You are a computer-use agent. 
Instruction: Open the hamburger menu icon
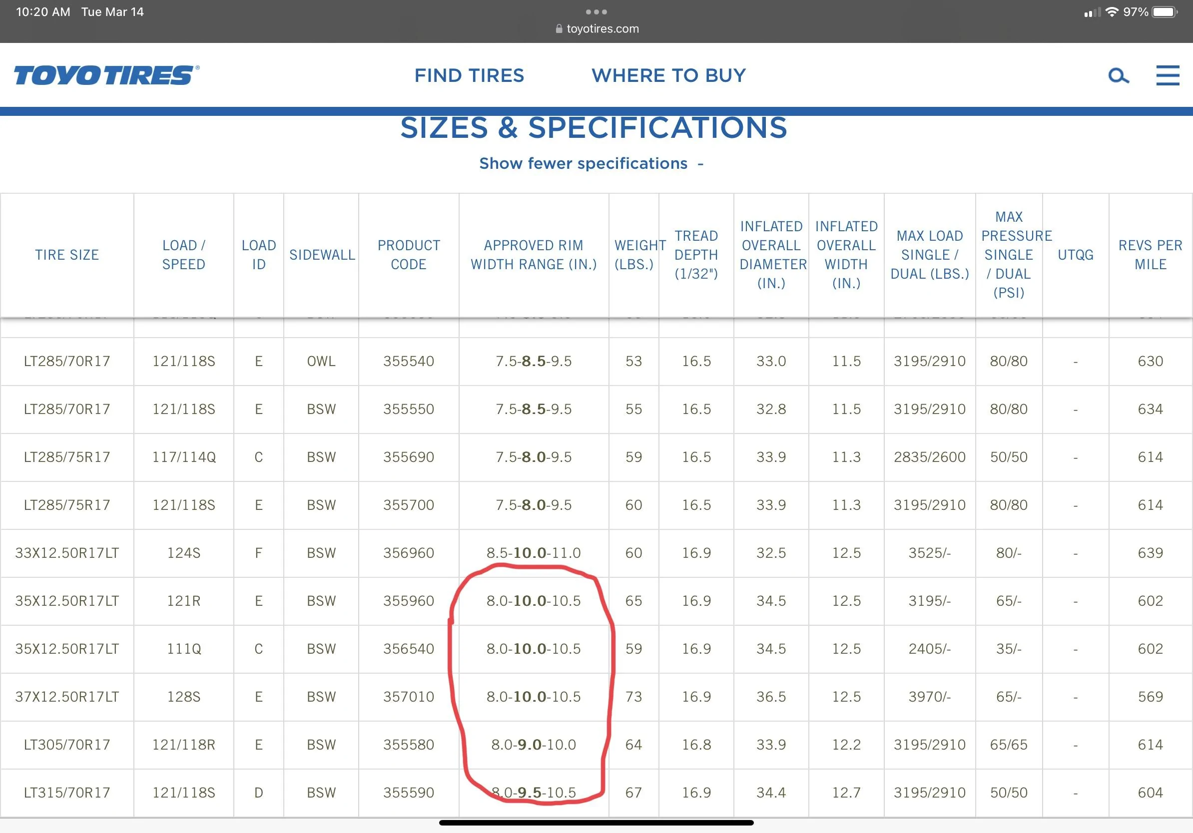pyautogui.click(x=1168, y=75)
